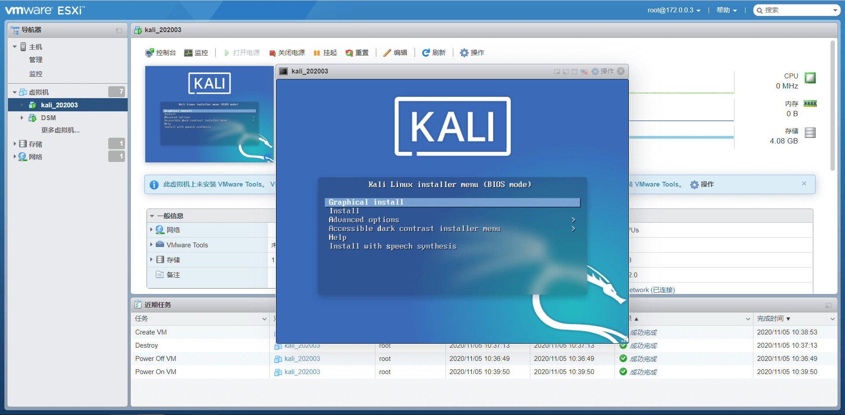Viewport: 845px width, 415px height.
Task: Expand the DSM virtual machine node
Action: (x=22, y=118)
